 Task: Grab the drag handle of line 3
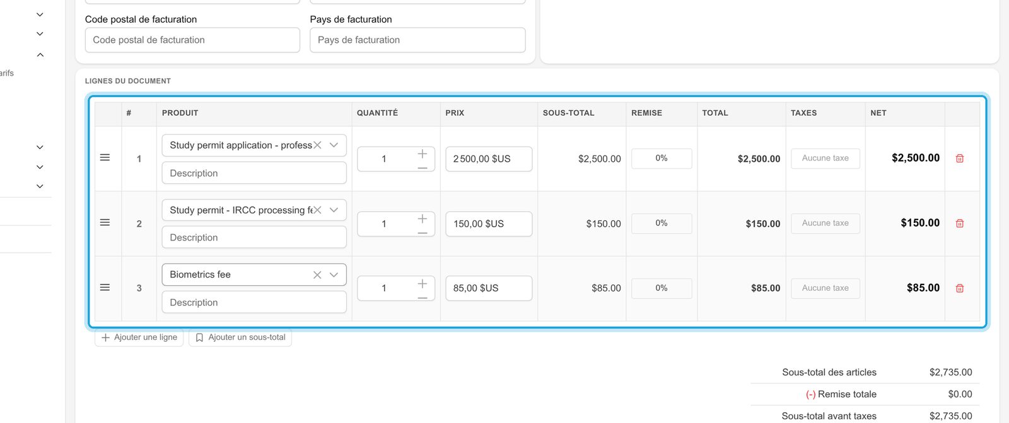(x=105, y=287)
